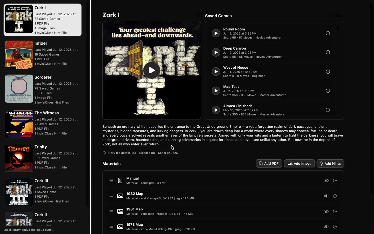
Task: Click '72 Saved Games' under Zork I
Action: point(47,19)
